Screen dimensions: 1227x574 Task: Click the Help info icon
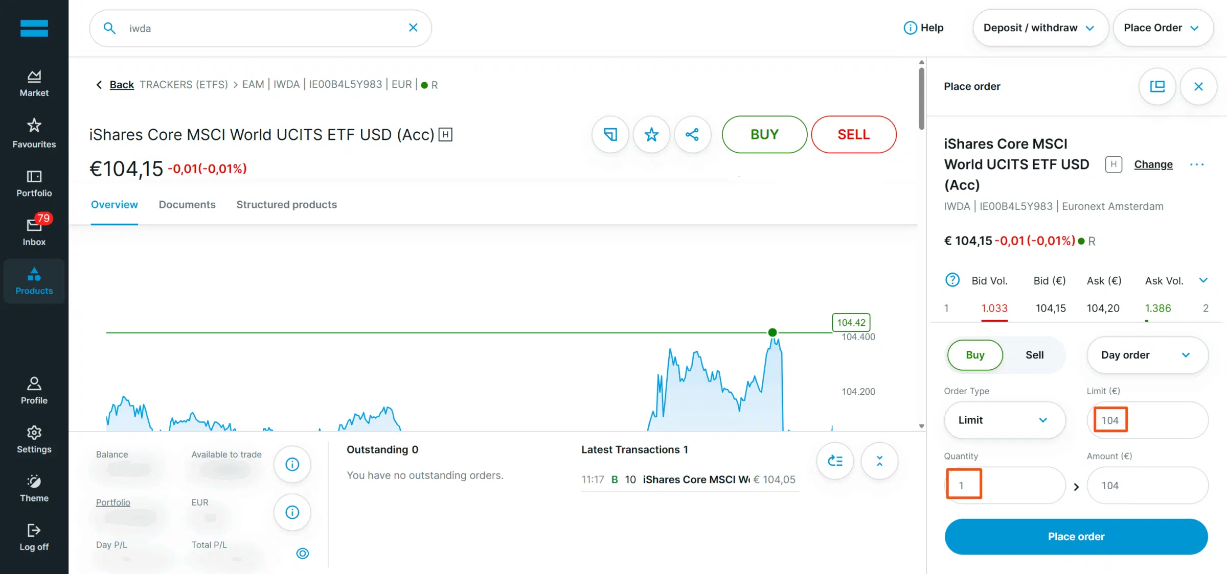(x=910, y=28)
